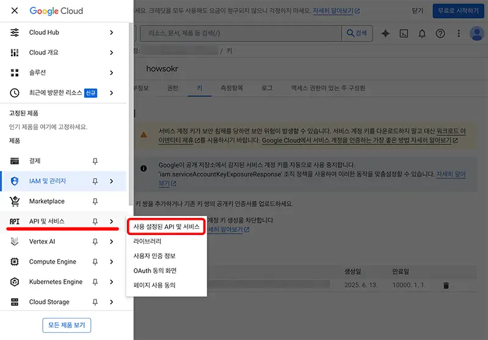Click 닫기 on the top banner
Image resolution: width=488 pixels, height=340 pixels.
[418, 11]
